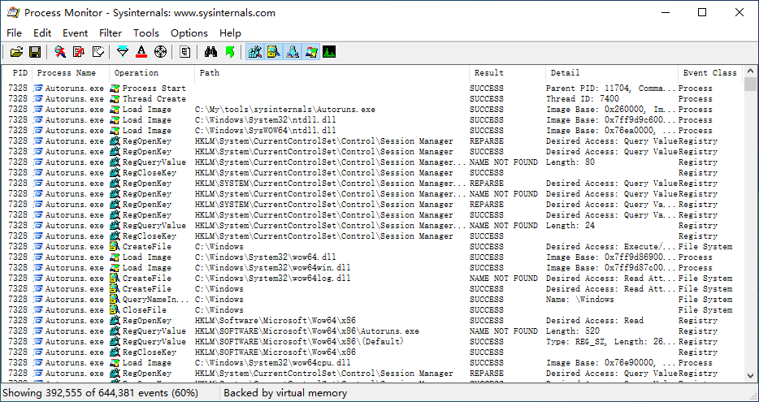The width and height of the screenshot is (759, 402).
Task: Select the QueryNameIn... operation row
Action: [x=373, y=300]
